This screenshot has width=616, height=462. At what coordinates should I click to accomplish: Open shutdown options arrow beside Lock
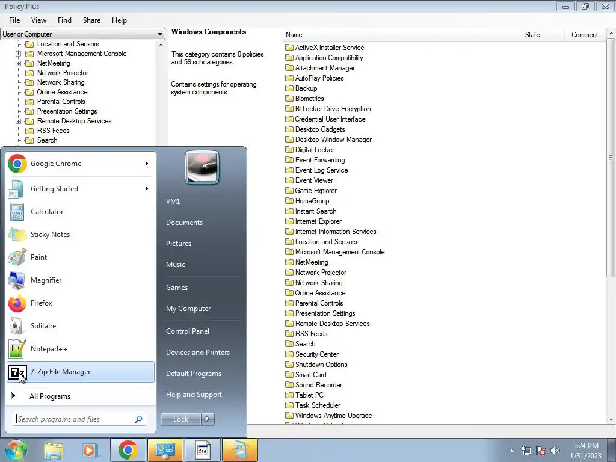coord(208,419)
